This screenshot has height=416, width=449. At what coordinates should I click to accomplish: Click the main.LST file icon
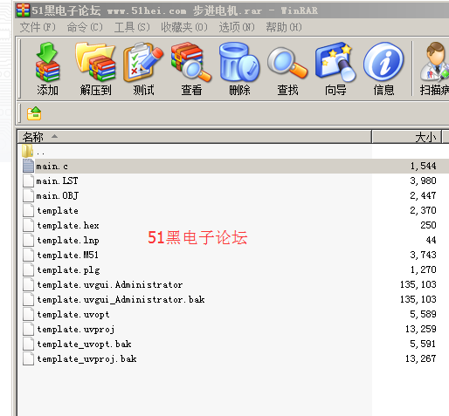[28, 181]
